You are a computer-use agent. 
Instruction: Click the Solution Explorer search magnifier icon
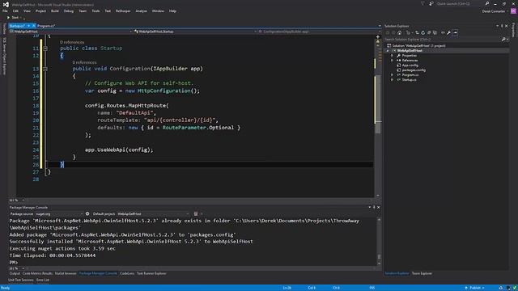click(x=503, y=40)
